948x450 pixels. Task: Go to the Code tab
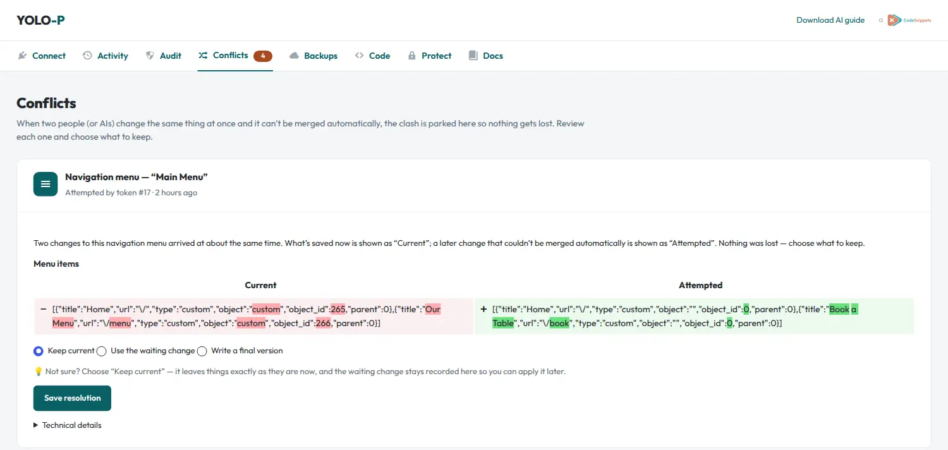click(372, 56)
